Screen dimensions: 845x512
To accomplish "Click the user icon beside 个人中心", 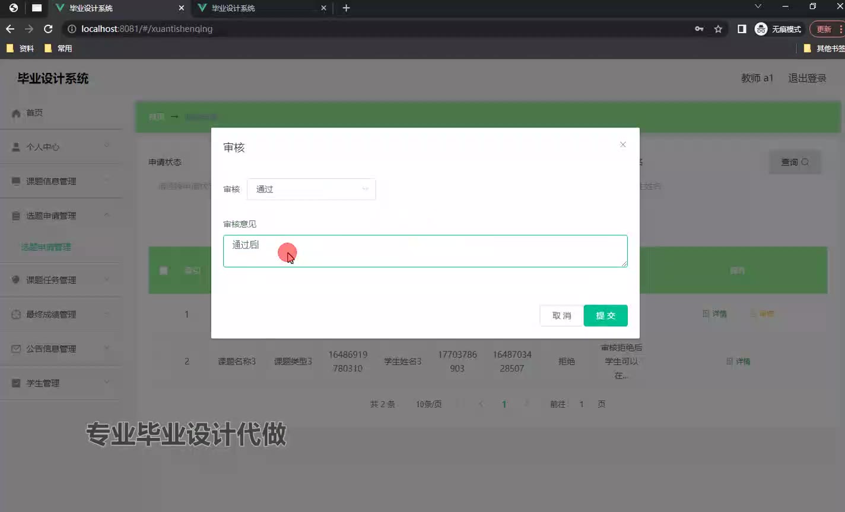I will point(16,147).
